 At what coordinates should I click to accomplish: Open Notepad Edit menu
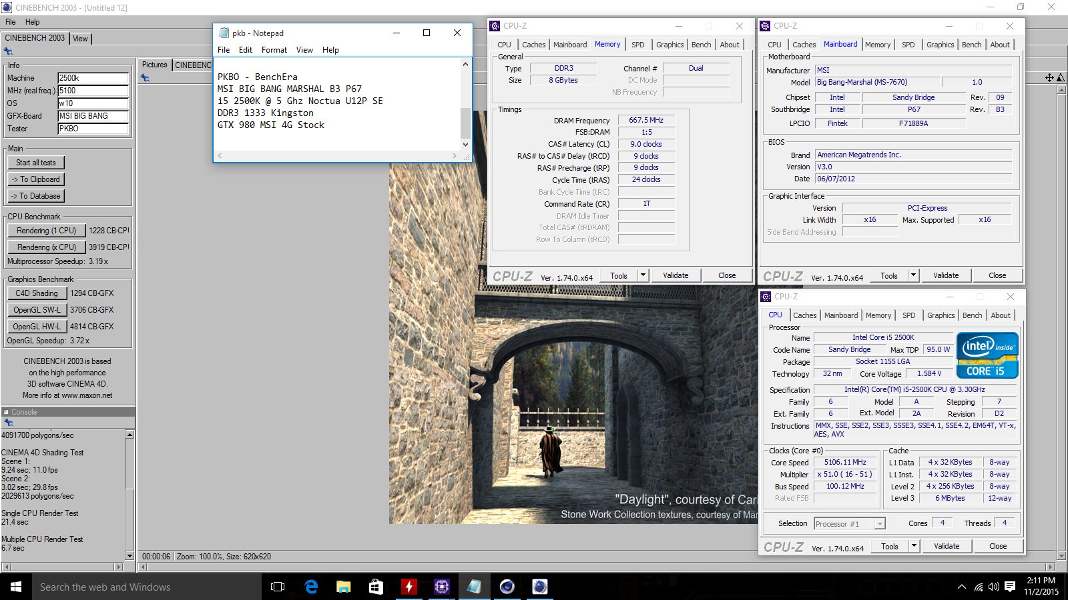[246, 50]
